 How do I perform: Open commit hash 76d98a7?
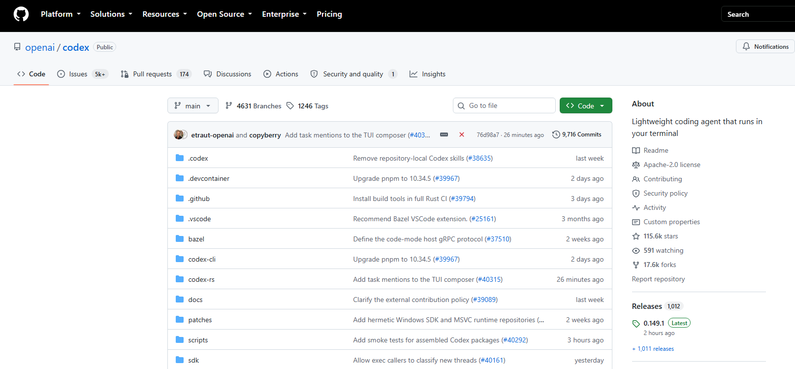(x=487, y=135)
